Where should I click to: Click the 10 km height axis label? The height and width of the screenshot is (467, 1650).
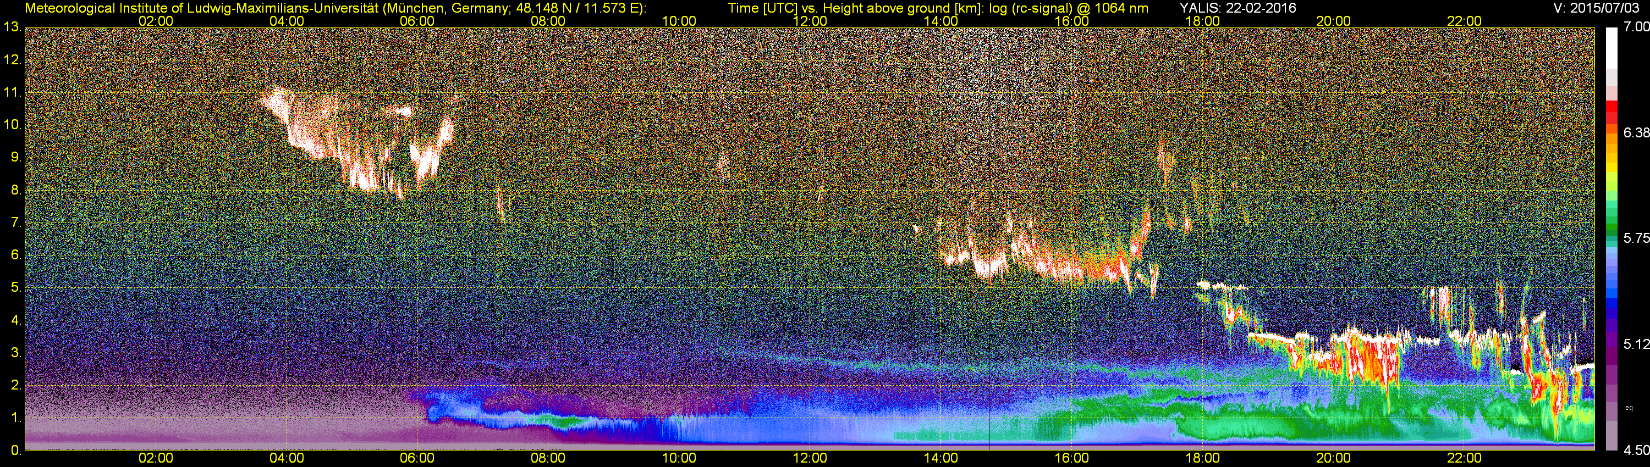pyautogui.click(x=12, y=125)
